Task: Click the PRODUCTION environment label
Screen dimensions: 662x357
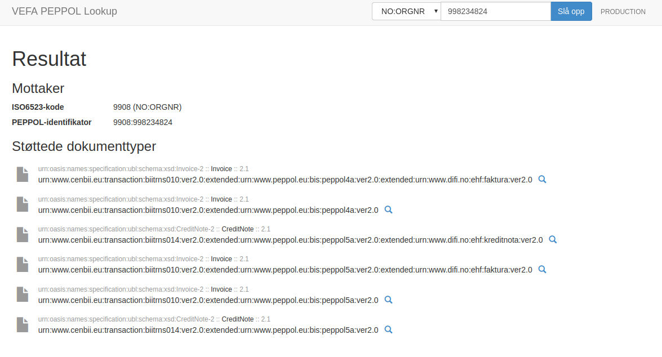Action: 623,12
